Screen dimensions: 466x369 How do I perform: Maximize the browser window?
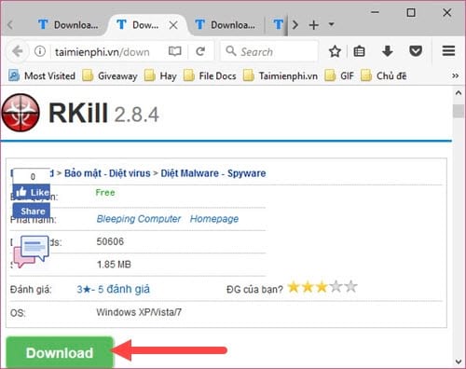(x=411, y=12)
